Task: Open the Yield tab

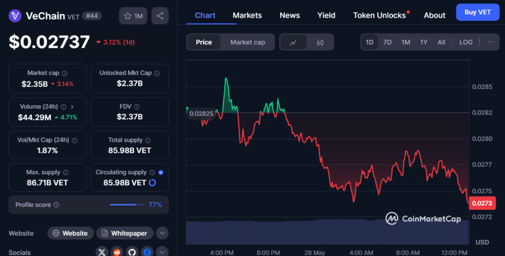Action: click(326, 15)
